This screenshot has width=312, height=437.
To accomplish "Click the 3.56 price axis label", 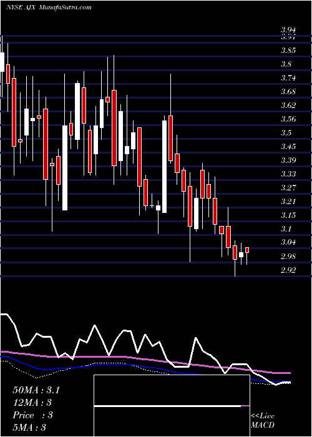I will point(288,119).
